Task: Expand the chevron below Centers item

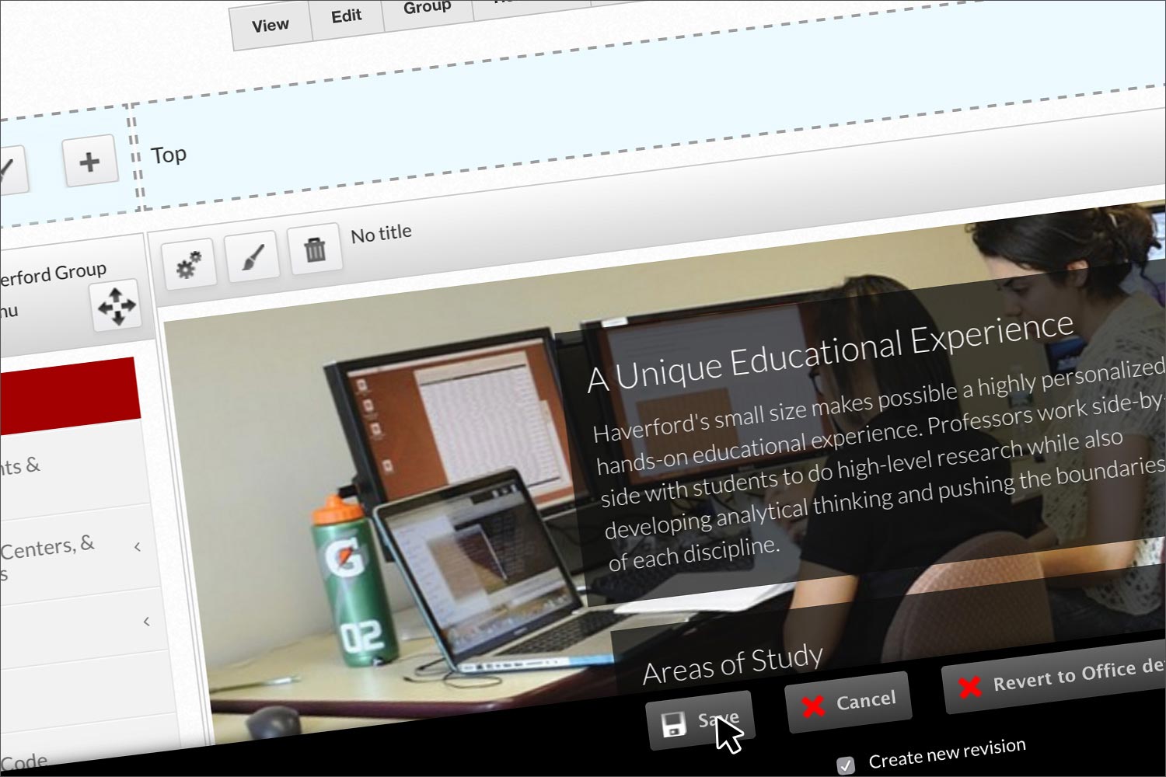Action: point(147,622)
